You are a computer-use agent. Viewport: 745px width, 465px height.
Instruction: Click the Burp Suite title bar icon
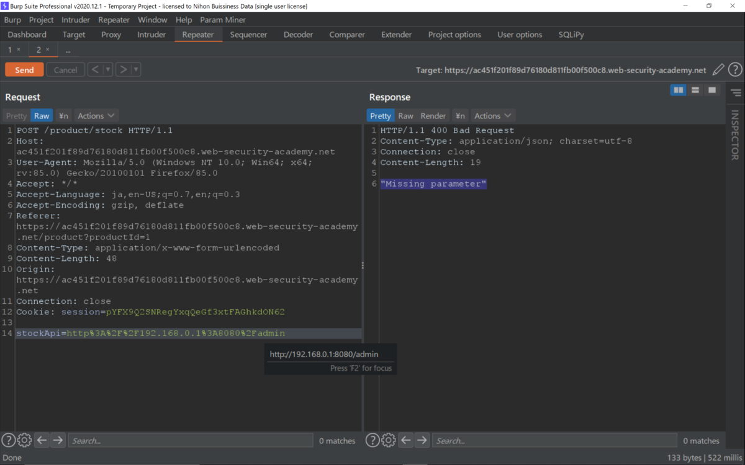point(5,6)
